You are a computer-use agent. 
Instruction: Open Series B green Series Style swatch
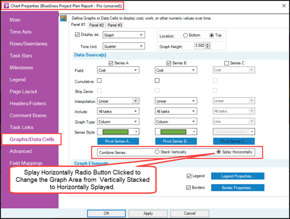(176, 132)
